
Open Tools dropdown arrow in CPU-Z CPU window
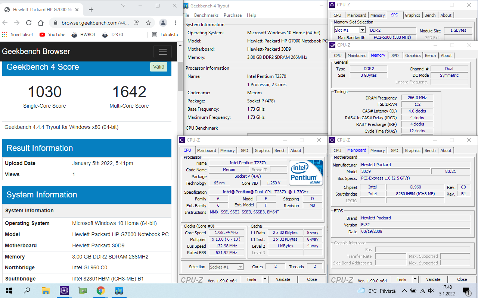pos(265,279)
